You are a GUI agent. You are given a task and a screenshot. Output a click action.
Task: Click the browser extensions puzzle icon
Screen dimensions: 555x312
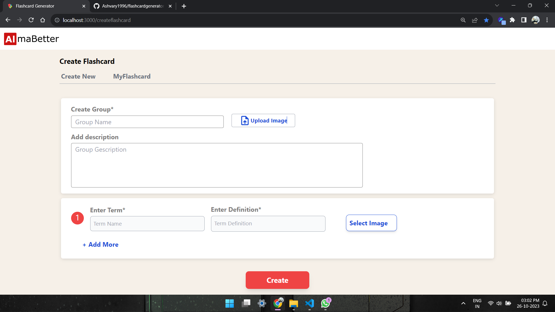coord(512,20)
